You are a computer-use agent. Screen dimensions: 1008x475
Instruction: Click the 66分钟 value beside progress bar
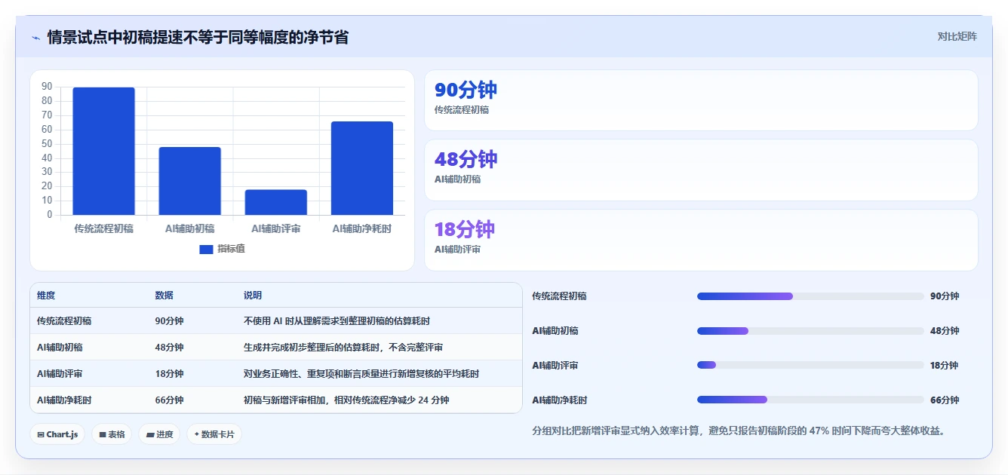pos(945,400)
